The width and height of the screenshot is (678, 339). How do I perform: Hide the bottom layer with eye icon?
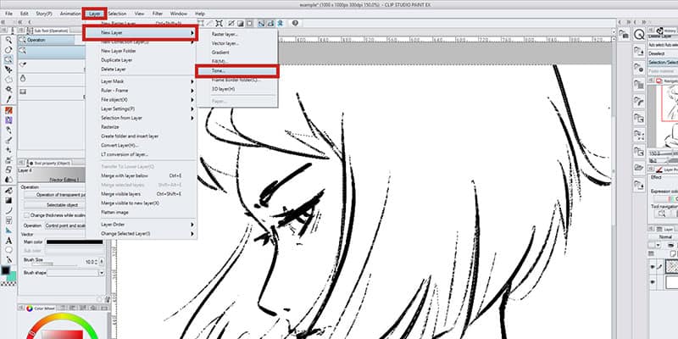click(x=653, y=283)
